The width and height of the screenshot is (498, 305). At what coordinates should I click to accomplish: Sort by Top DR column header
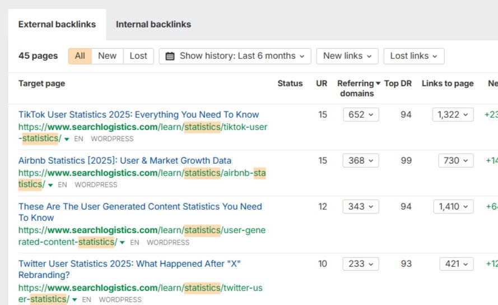(398, 84)
